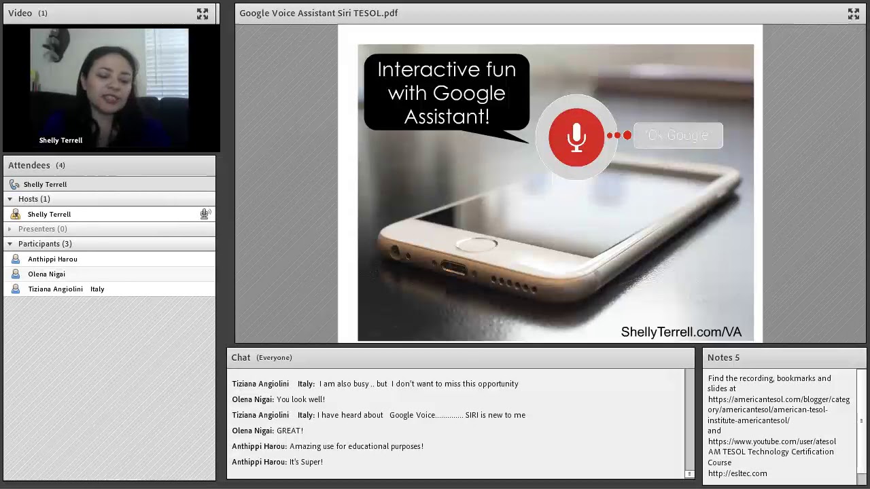The image size is (870, 489).
Task: Click 'Amazing use for educational purposes!' message
Action: (x=356, y=446)
